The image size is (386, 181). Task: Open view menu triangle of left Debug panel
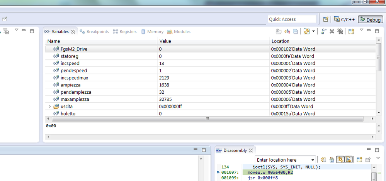pos(17,30)
